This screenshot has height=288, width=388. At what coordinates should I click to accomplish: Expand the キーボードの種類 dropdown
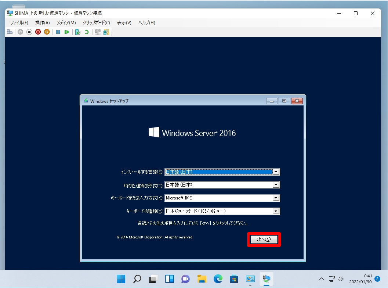click(276, 211)
